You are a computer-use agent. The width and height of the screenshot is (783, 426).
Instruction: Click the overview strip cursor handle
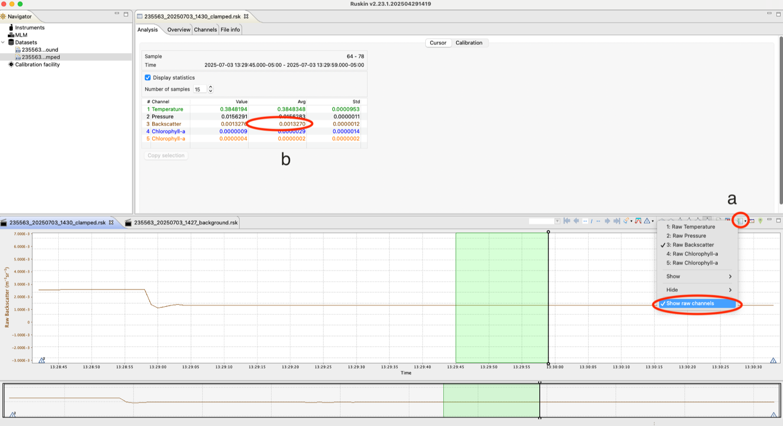pyautogui.click(x=540, y=382)
